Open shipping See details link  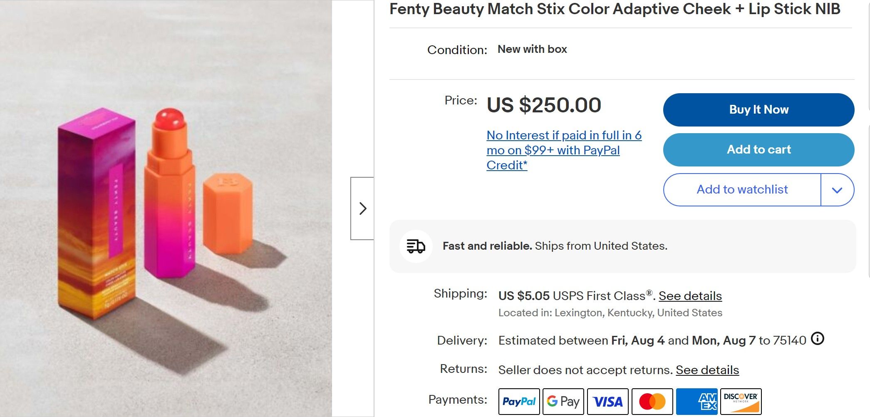[690, 296]
